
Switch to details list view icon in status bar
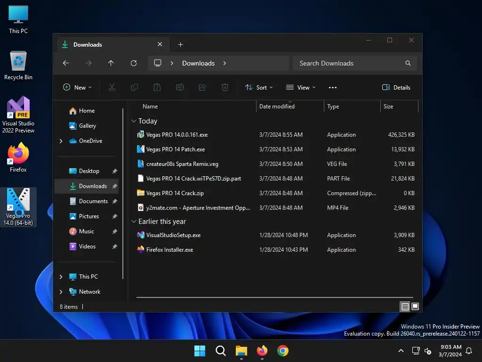pos(405,306)
